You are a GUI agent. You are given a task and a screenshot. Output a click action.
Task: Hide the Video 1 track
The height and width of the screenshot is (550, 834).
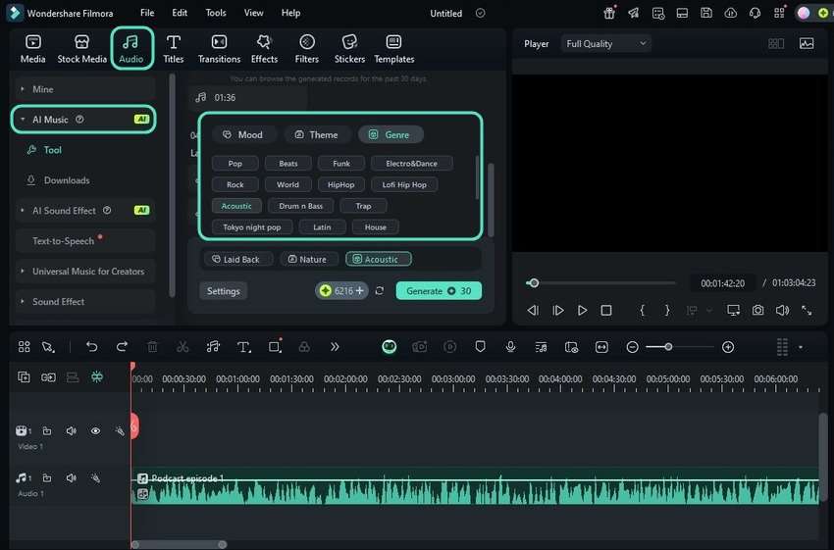pos(95,431)
